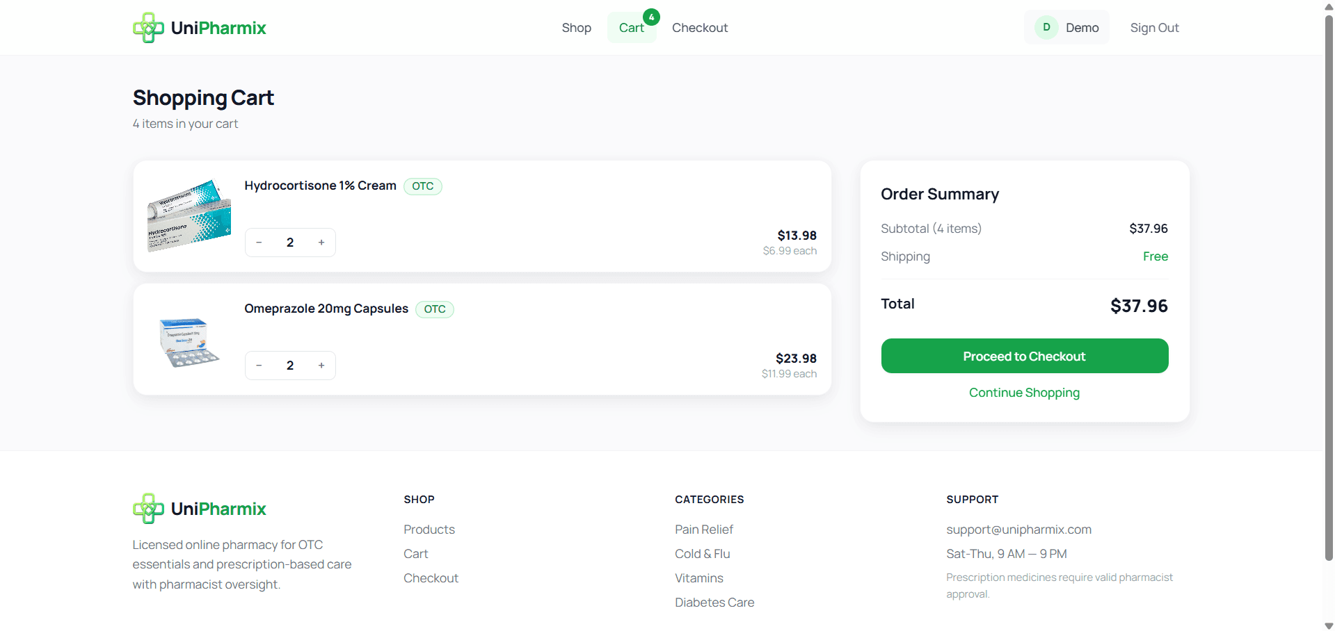Click the OTC badge on Hydrocortisone 1% Cream

coord(422,186)
